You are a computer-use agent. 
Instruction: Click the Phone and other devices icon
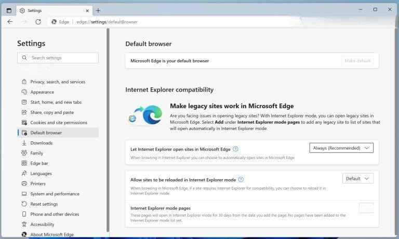pyautogui.click(x=24, y=214)
